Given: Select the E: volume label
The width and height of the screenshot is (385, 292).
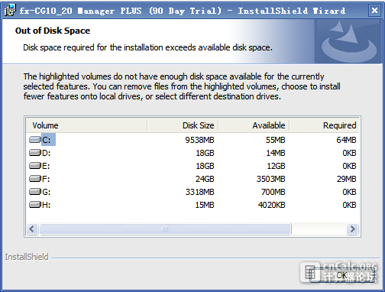Looking at the screenshot, I should [46, 166].
